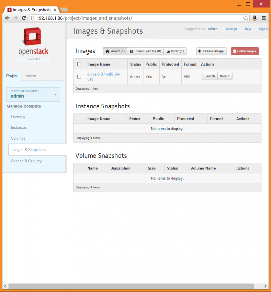Viewport: 271px width, 292px height.
Task: Click the right arrow of the horizontal scrollbar
Action: [x=265, y=286]
